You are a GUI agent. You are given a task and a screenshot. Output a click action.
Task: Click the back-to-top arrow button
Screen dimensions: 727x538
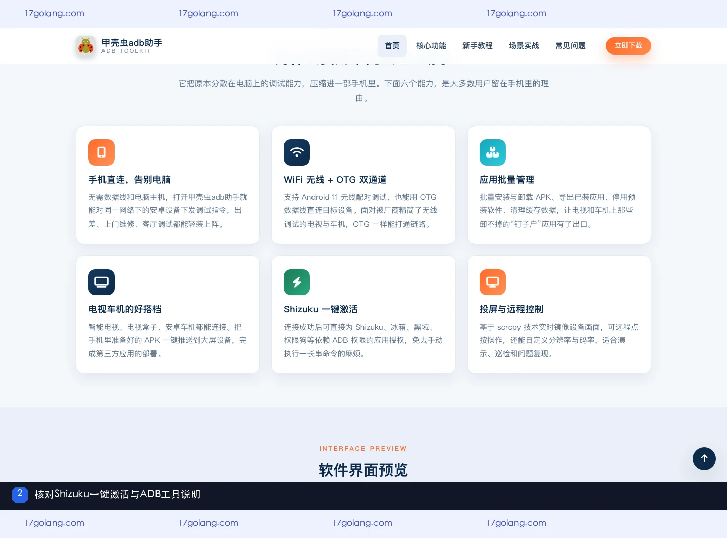tap(704, 459)
